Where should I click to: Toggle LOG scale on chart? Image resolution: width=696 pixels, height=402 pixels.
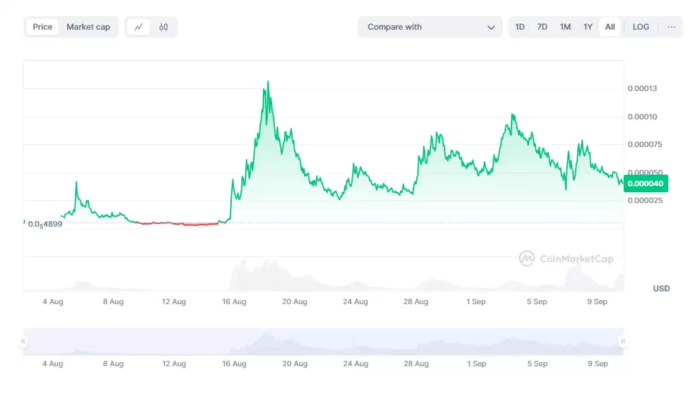tap(641, 27)
